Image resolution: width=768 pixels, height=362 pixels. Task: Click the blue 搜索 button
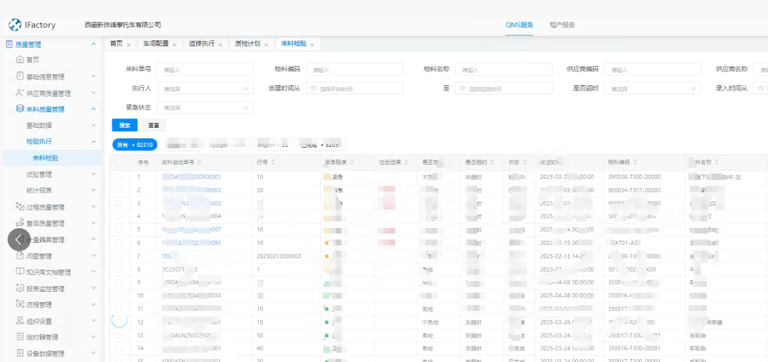(x=124, y=125)
